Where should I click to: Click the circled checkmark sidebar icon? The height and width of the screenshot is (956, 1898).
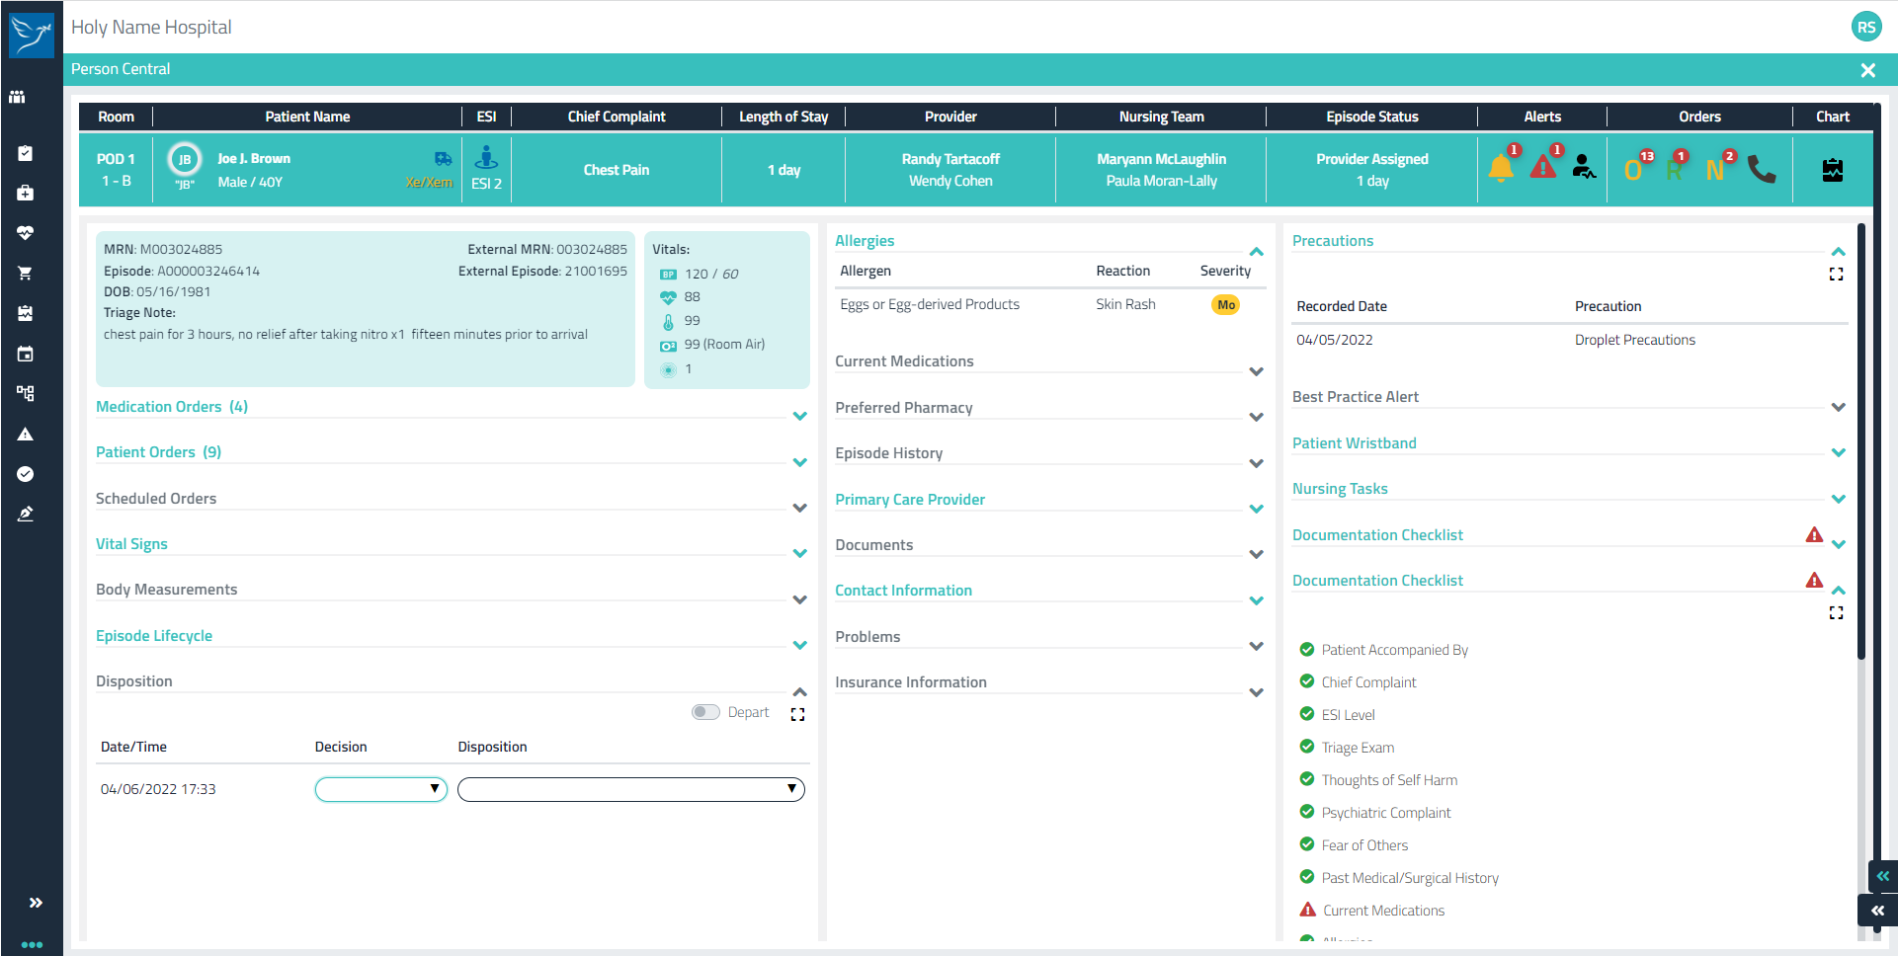[26, 474]
